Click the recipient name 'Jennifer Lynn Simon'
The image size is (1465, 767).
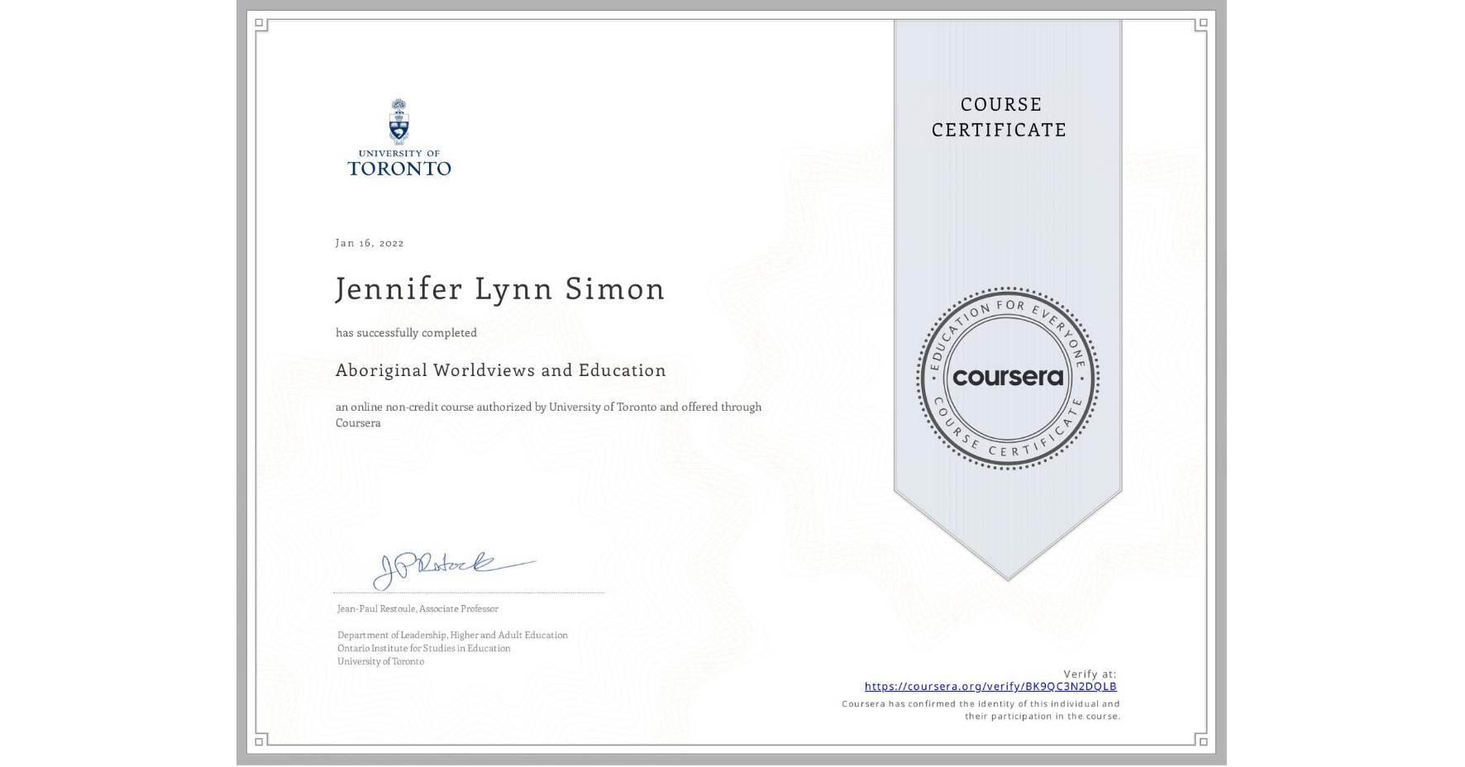tap(500, 289)
